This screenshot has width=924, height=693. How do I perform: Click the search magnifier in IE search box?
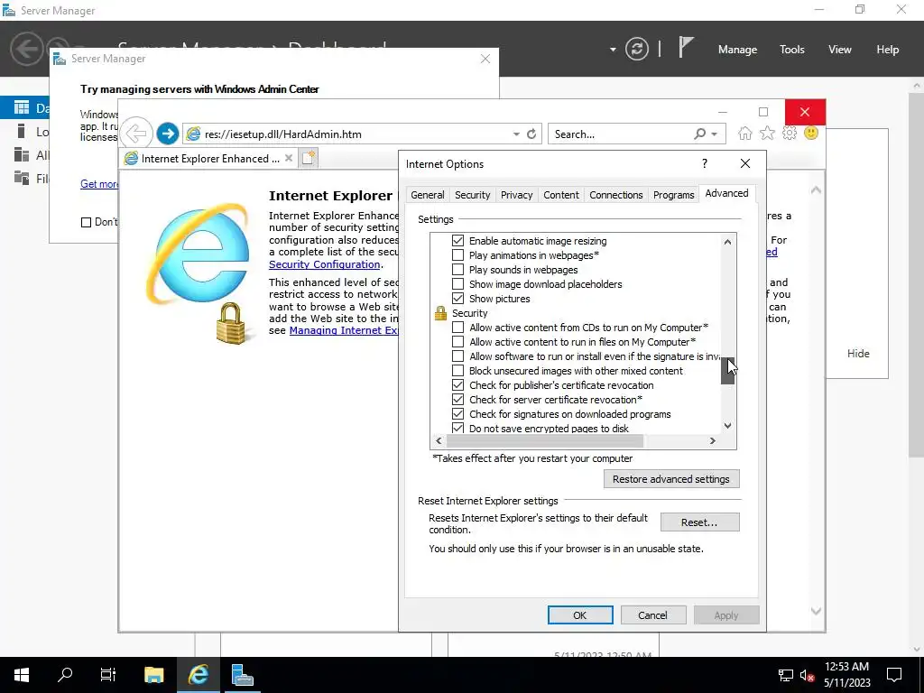click(699, 134)
